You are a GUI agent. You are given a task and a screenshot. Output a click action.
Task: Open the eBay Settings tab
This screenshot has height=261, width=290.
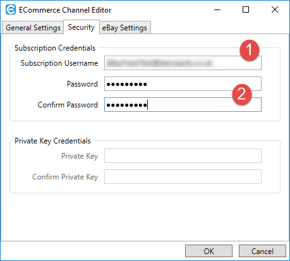125,28
